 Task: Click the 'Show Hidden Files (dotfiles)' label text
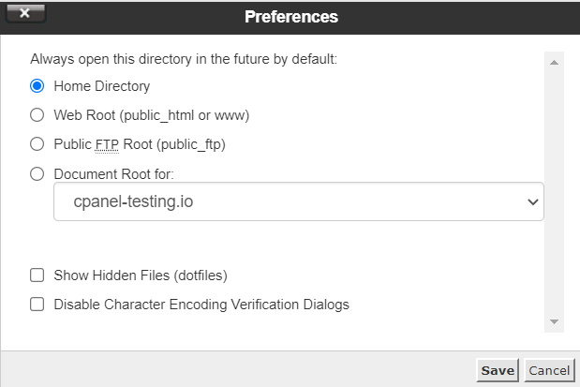141,275
